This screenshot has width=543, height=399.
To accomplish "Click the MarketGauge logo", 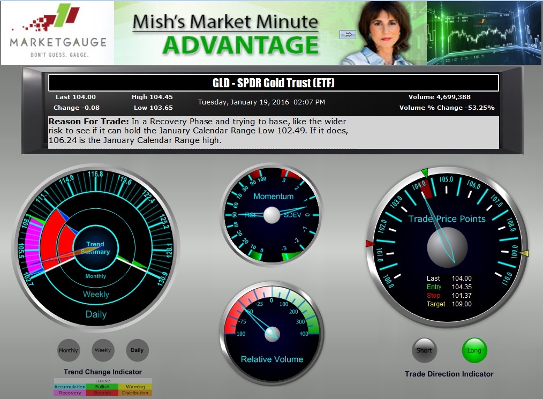I will (x=57, y=33).
